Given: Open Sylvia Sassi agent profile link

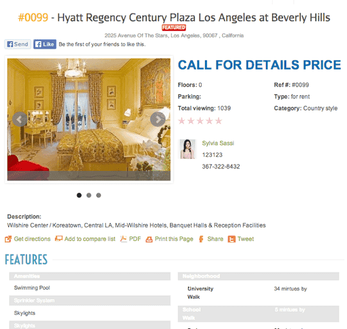Looking at the screenshot, I should (x=218, y=143).
